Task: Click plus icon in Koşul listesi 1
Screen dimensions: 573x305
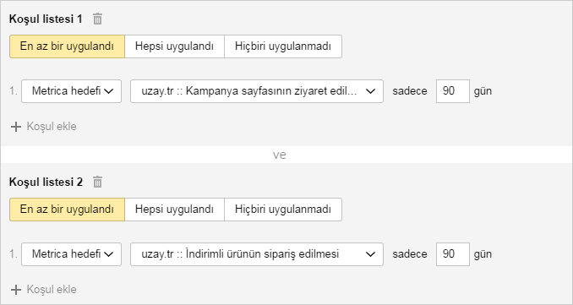Action: click(16, 127)
